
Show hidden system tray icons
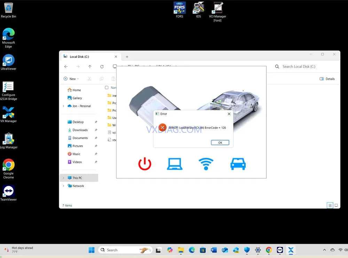coord(324,250)
